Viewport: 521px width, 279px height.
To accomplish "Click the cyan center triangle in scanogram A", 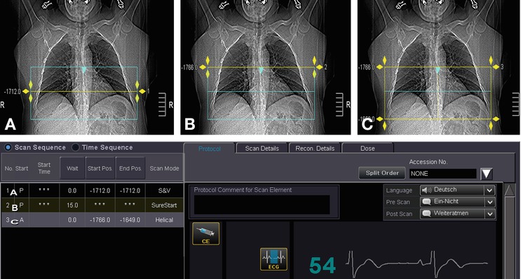I will [83, 70].
